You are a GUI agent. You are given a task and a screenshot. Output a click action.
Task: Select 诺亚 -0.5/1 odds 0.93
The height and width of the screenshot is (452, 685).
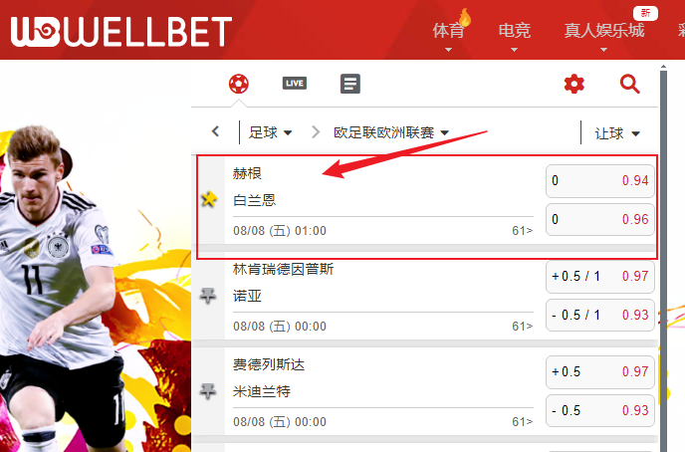coord(600,315)
